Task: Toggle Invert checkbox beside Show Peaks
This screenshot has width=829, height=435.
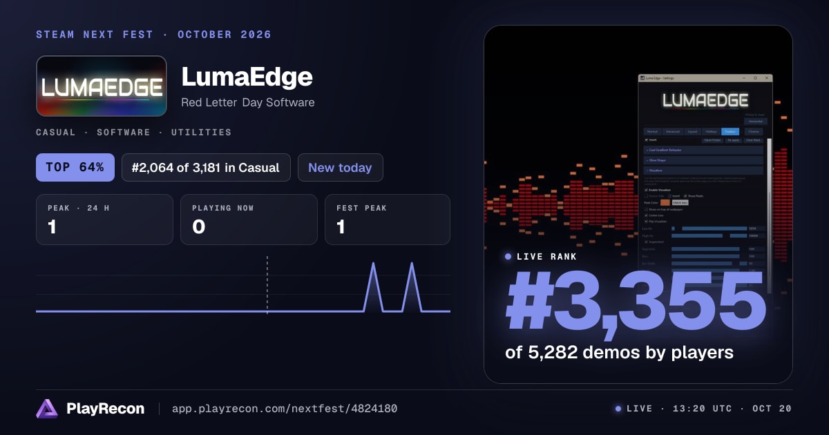Action: point(669,196)
